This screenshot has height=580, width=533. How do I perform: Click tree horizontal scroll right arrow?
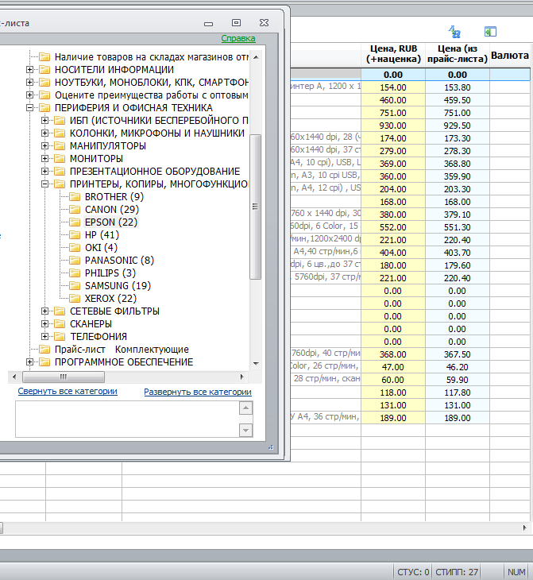tap(242, 377)
